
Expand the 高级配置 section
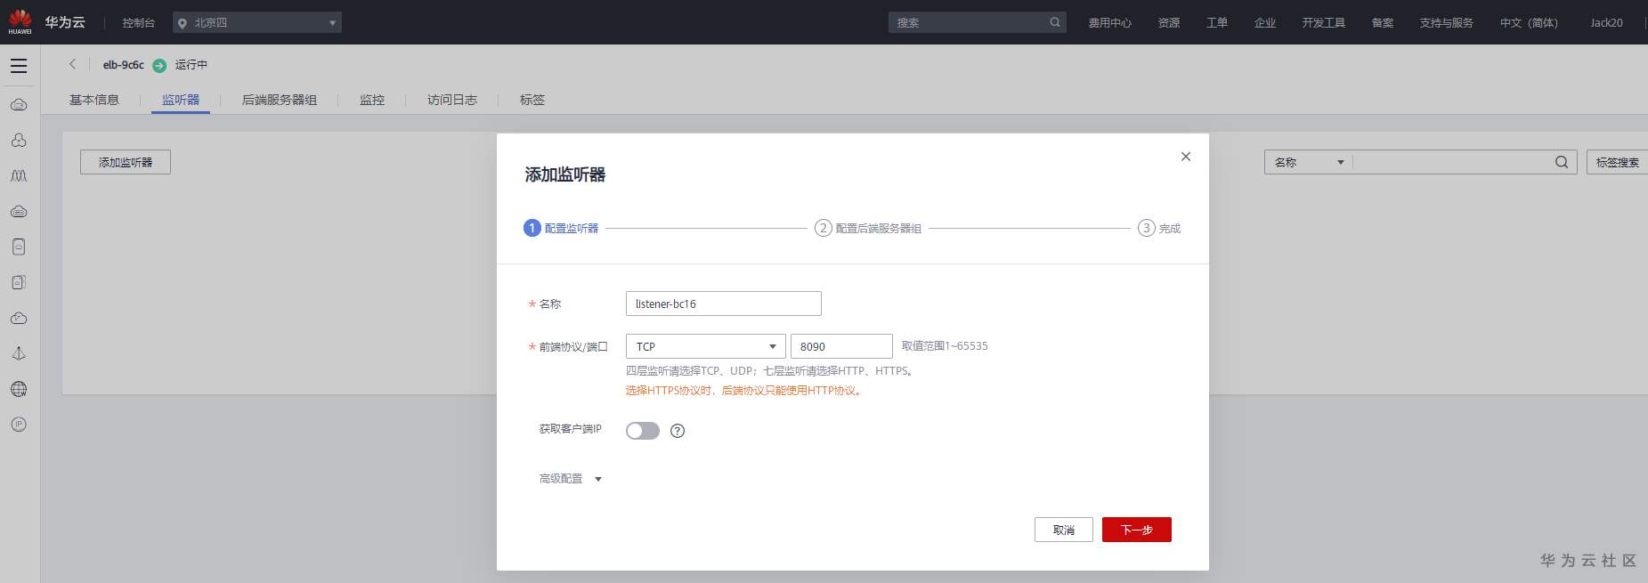(x=571, y=479)
